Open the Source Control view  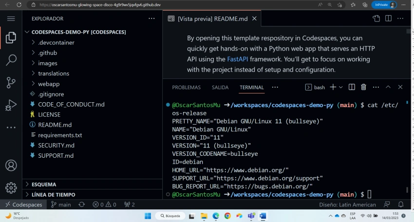pyautogui.click(x=11, y=83)
